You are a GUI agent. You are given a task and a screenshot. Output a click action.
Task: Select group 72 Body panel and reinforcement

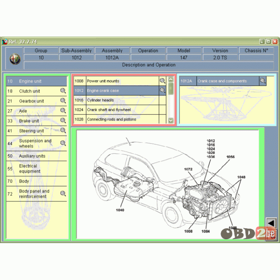(37, 194)
